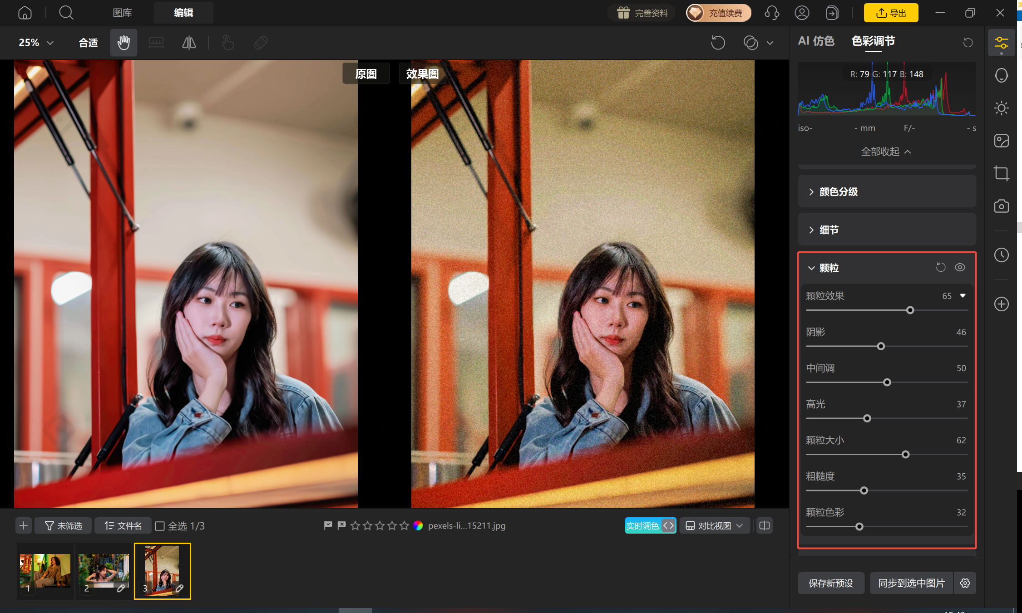The image size is (1022, 613).
Task: Click the 导出 export button
Action: pos(891,13)
